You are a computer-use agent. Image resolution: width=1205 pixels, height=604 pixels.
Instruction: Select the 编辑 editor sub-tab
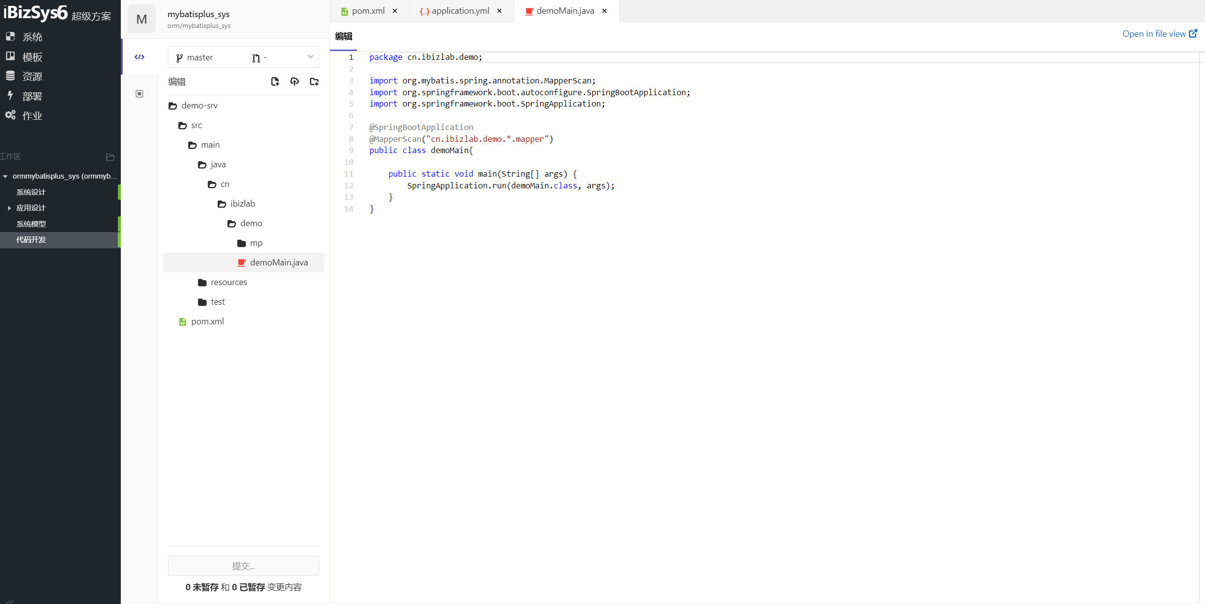344,36
